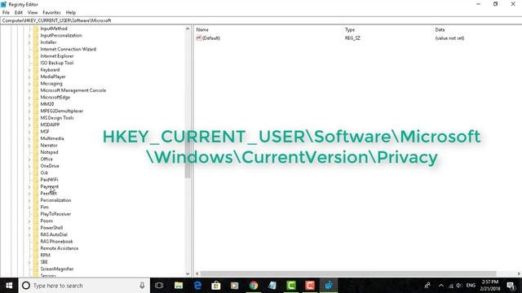Select the ScreenMagnifier key
This screenshot has width=522, height=293.
tap(57, 269)
